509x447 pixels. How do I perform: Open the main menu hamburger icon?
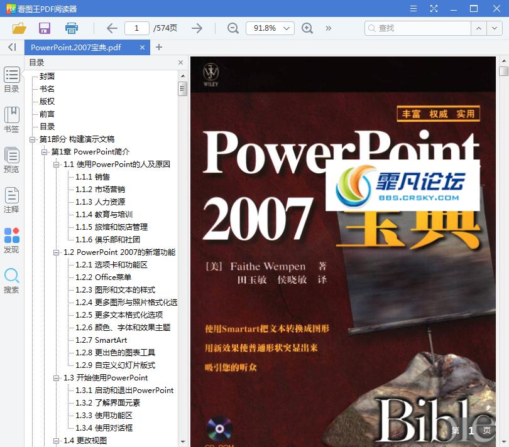[413, 8]
